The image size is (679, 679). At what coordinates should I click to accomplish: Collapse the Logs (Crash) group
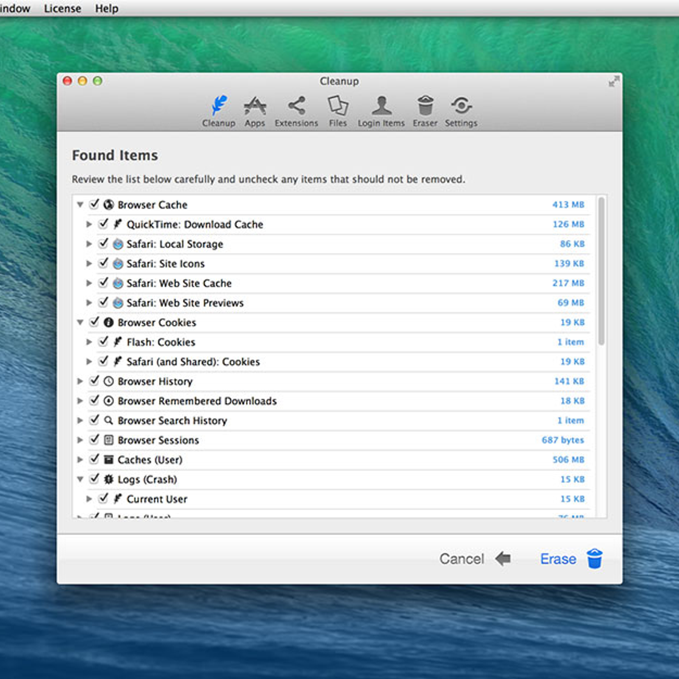click(80, 479)
